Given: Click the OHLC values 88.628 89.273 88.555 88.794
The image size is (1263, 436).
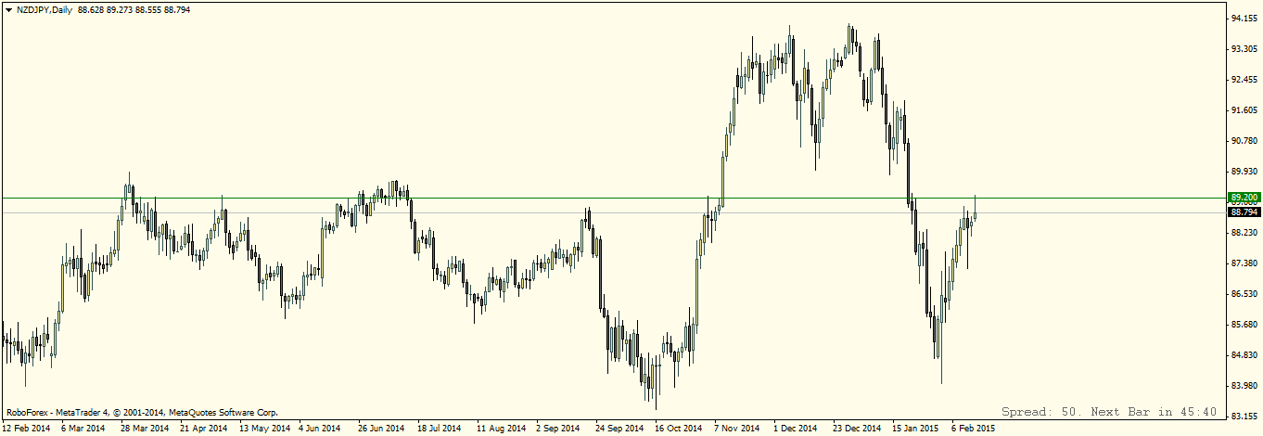Looking at the screenshot, I should point(134,9).
